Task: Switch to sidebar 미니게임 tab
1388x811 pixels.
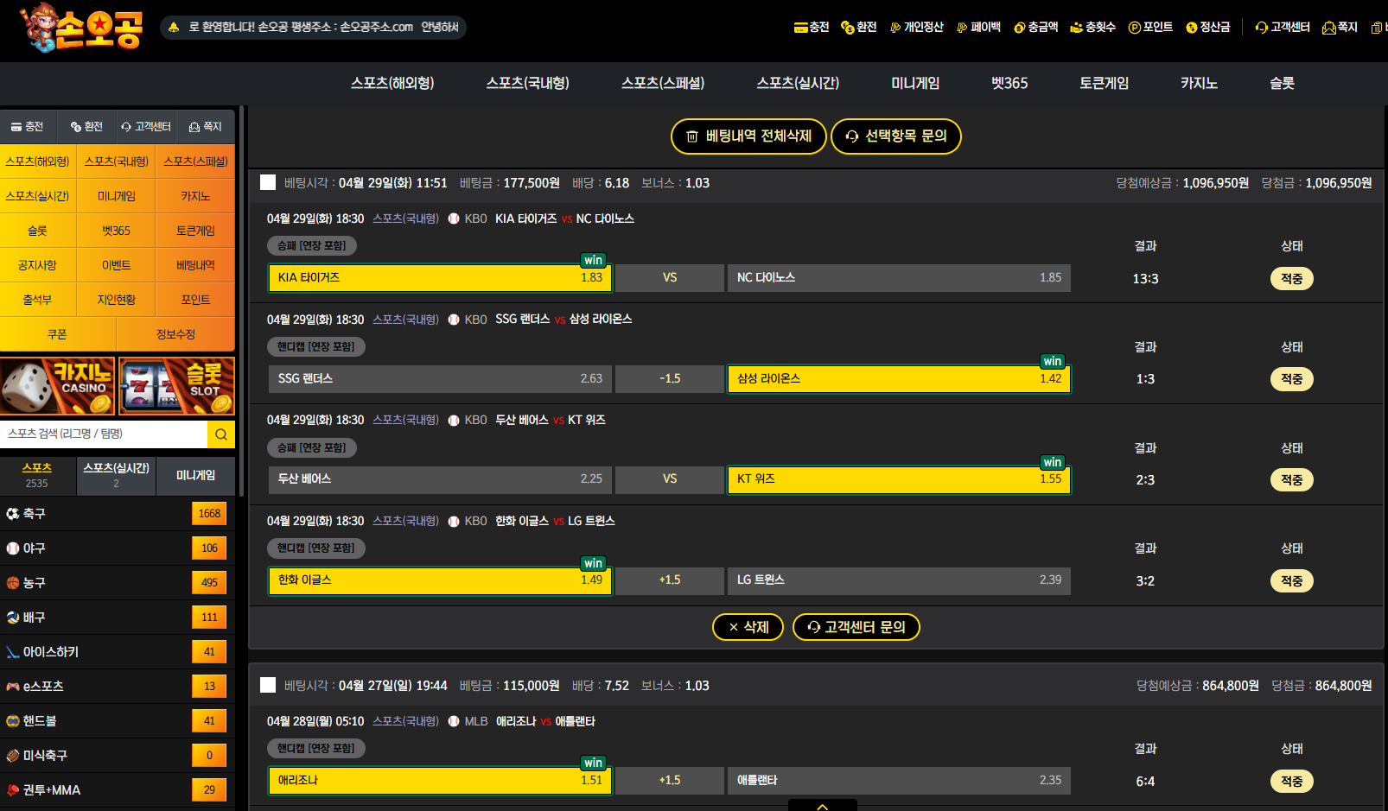Action: point(196,475)
